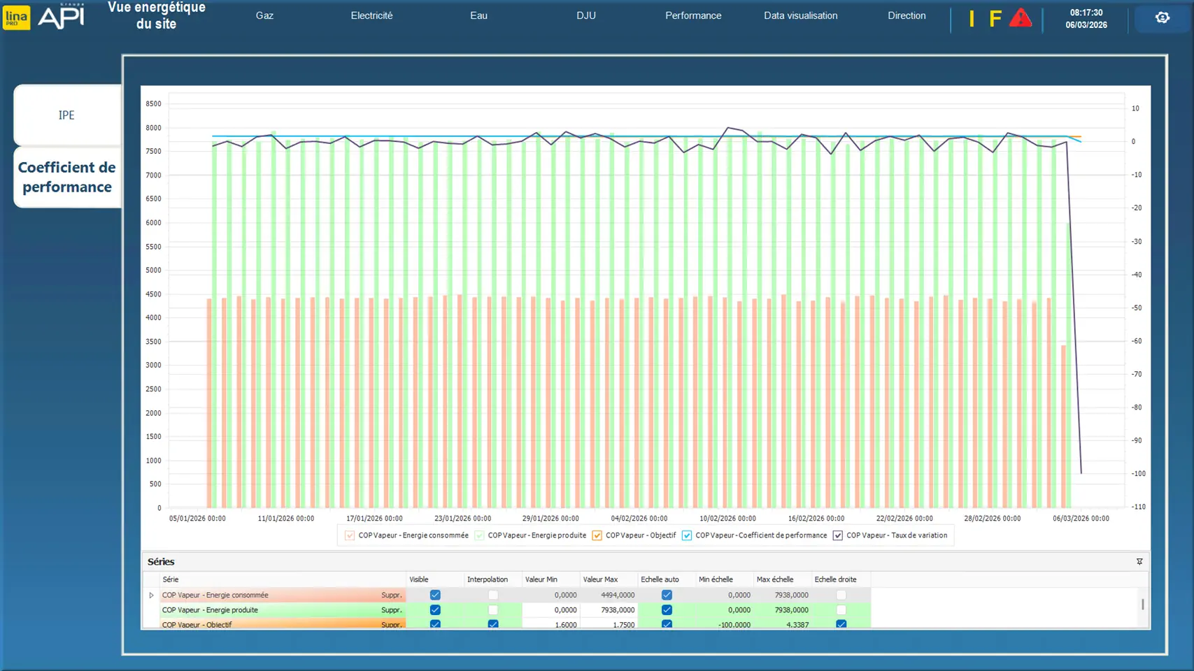Open the red alarm warning triangle
The height and width of the screenshot is (671, 1194).
click(1020, 18)
